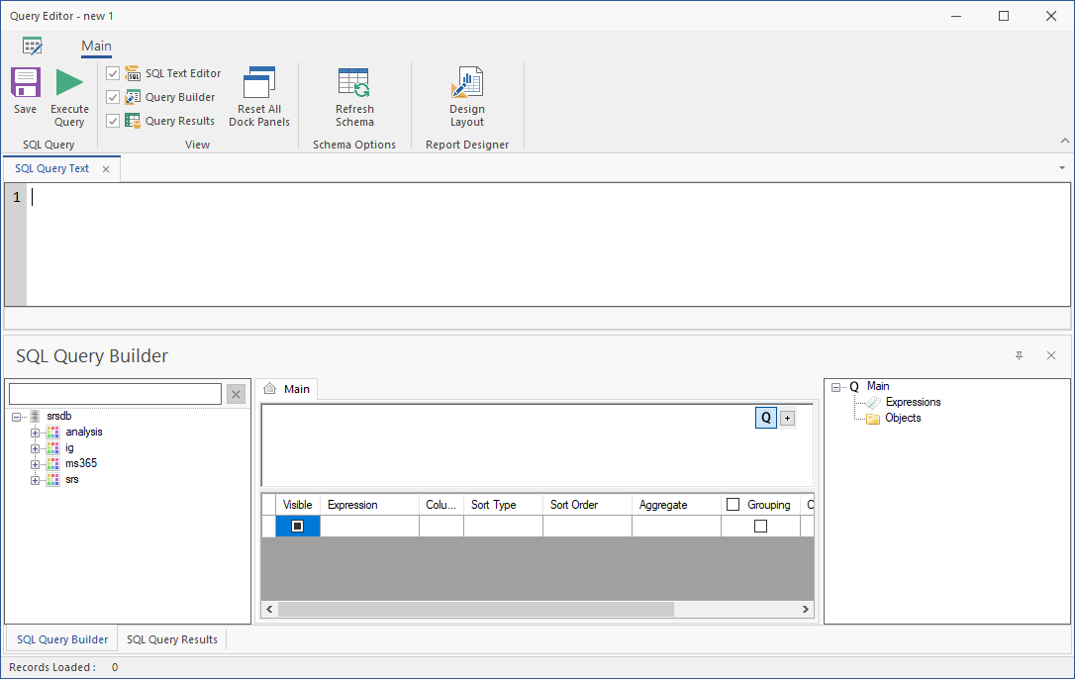Clear the schema search box
Image resolution: width=1075 pixels, height=679 pixels.
coord(236,395)
